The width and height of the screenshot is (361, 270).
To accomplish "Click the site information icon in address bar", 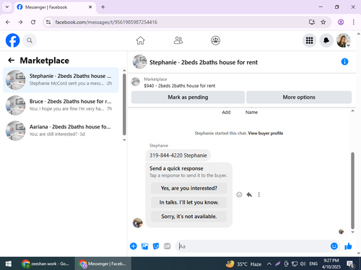I will [x=48, y=22].
